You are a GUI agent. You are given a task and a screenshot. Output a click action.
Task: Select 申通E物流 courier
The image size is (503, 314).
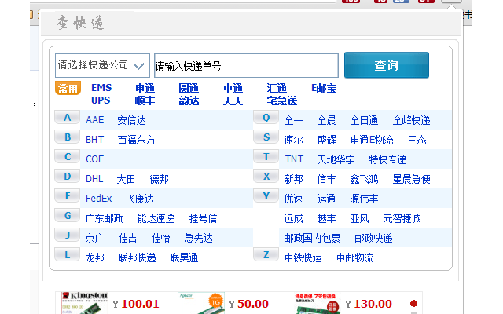pyautogui.click(x=372, y=140)
